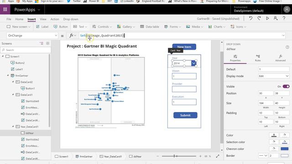This screenshot has width=292, height=164.
Task: Open the blue Chevron color swatch
Action: (285, 149)
